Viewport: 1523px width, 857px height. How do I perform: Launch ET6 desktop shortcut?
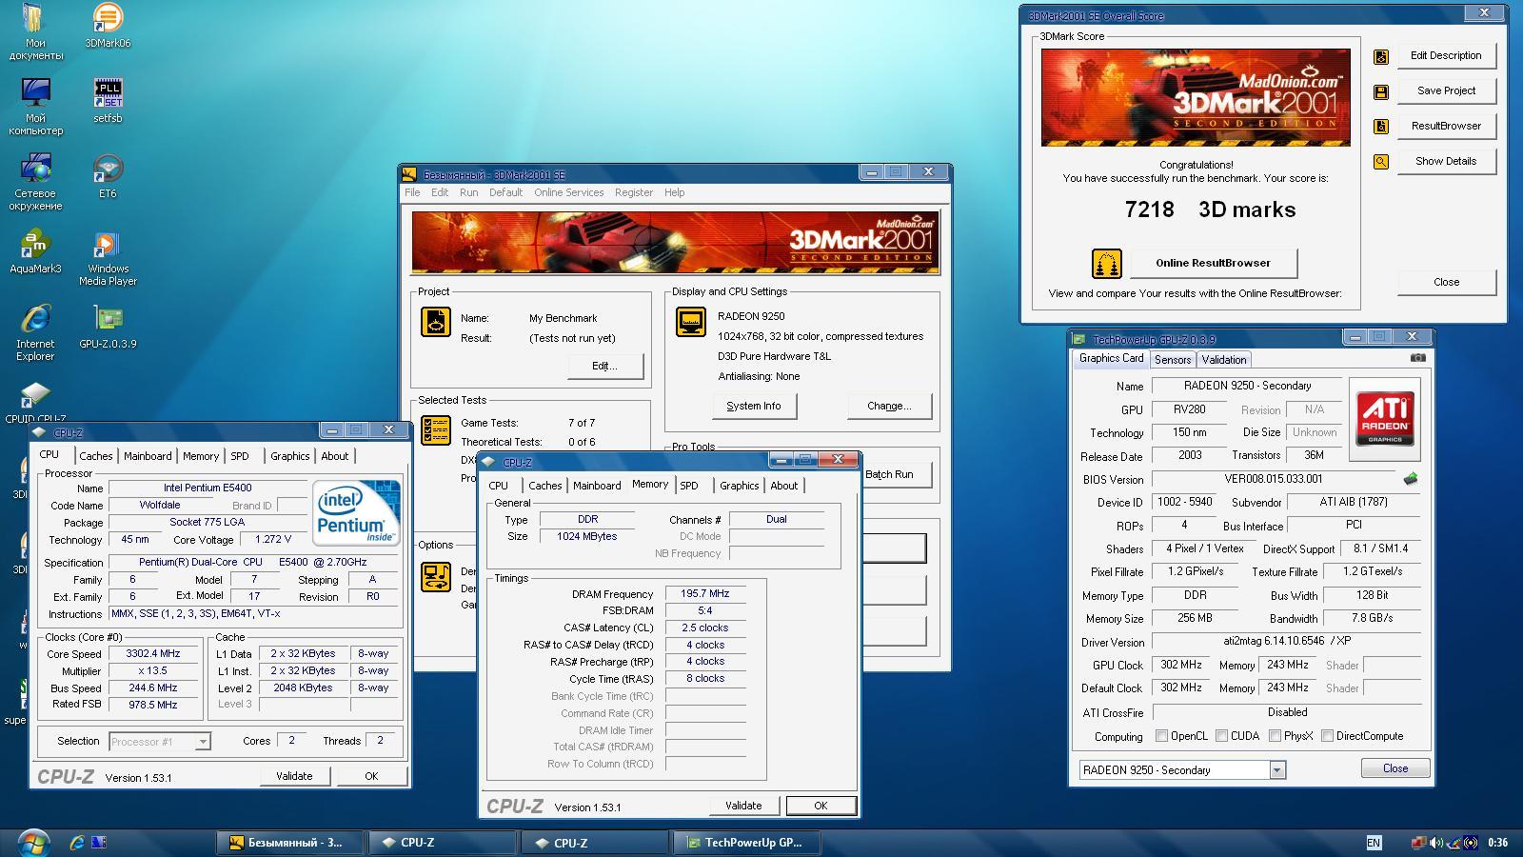108,176
